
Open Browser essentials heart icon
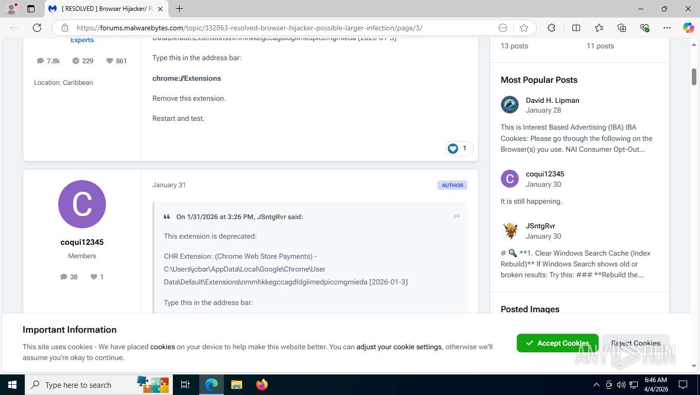click(644, 28)
